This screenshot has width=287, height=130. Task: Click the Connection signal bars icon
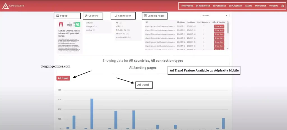(x=116, y=16)
